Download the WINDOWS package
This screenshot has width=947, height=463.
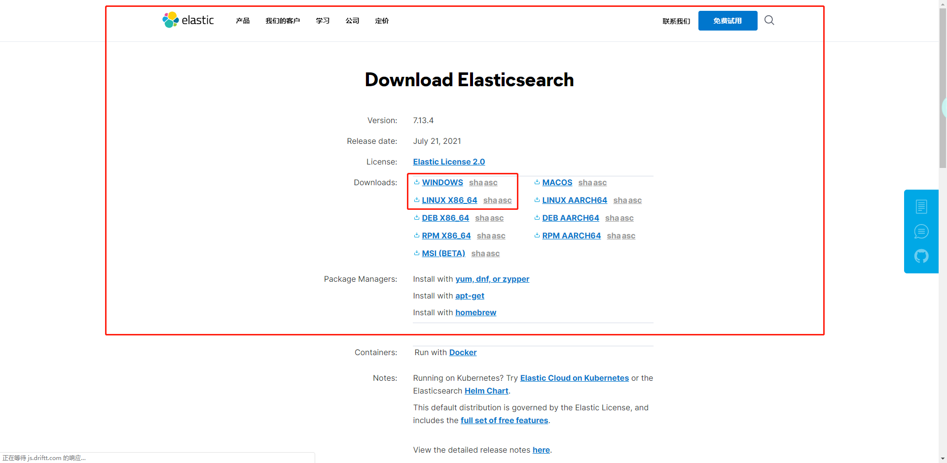click(442, 182)
